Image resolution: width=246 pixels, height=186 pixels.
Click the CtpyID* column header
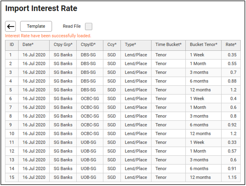[88, 45]
